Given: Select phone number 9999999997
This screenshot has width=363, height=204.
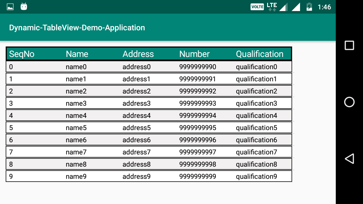Looking at the screenshot, I should pyautogui.click(x=197, y=152).
